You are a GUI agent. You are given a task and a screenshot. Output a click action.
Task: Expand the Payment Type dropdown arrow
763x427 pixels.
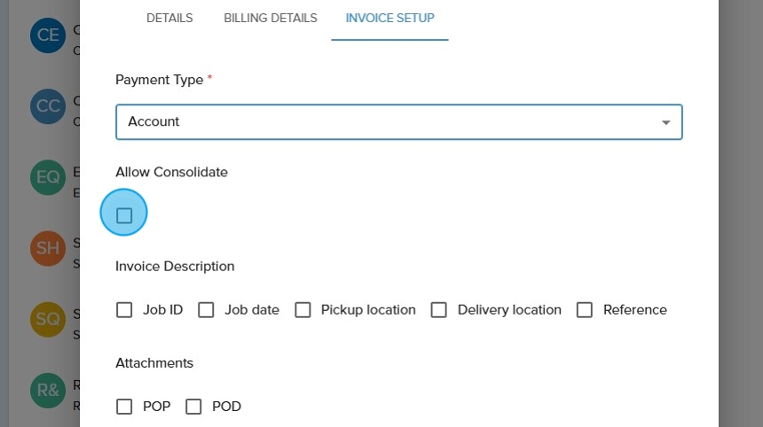coord(666,122)
